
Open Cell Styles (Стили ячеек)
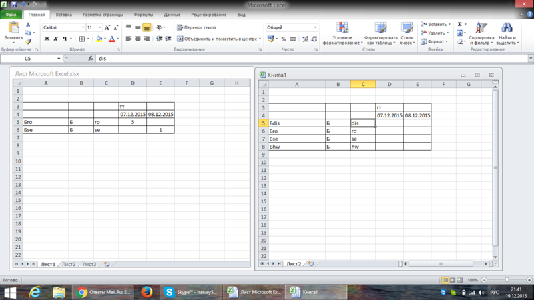[407, 33]
